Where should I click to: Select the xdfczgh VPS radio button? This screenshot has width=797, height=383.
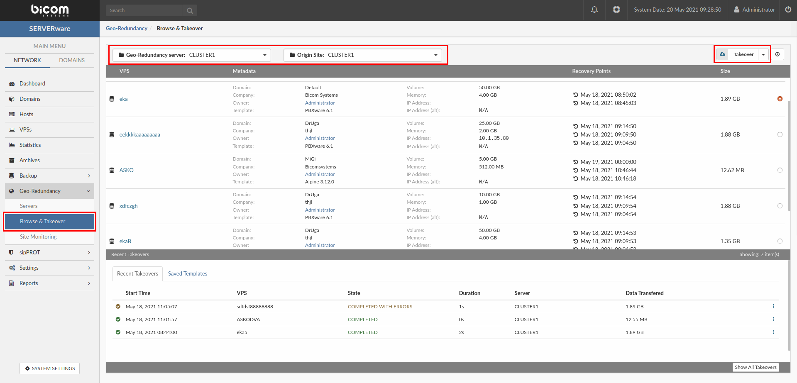(780, 206)
